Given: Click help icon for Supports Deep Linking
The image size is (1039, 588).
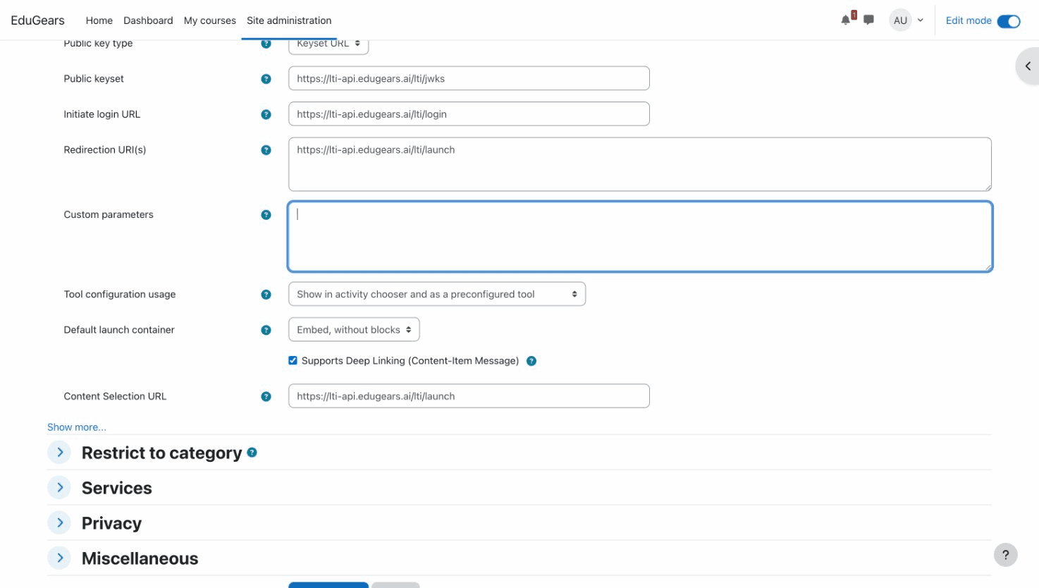Looking at the screenshot, I should point(531,360).
